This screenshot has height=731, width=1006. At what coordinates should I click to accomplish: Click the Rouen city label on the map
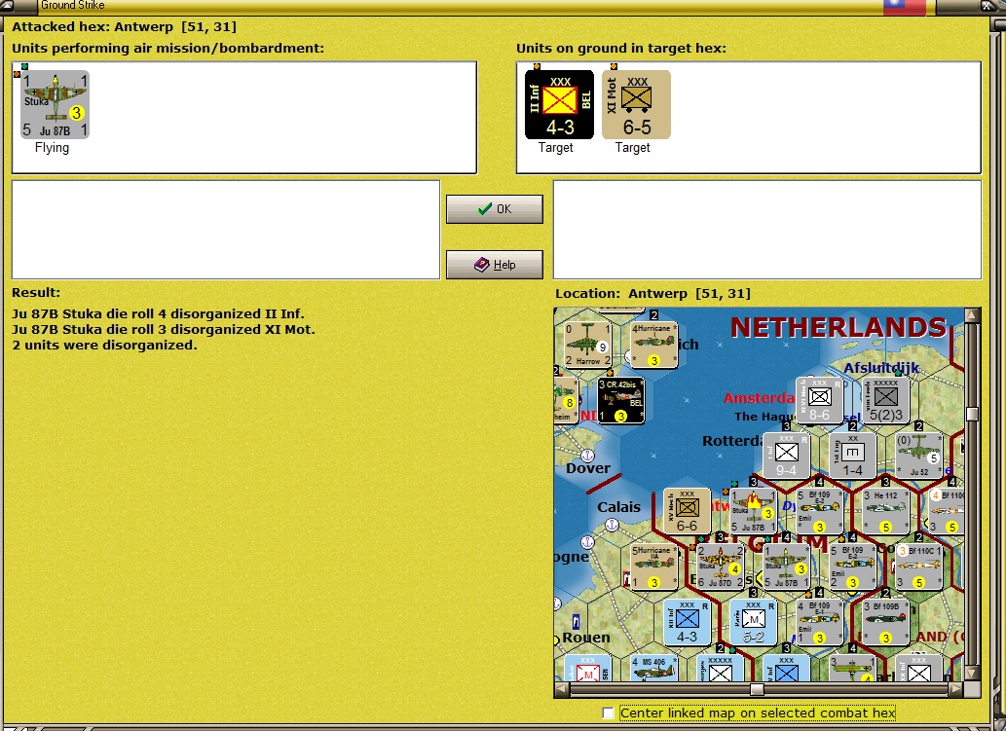(586, 638)
